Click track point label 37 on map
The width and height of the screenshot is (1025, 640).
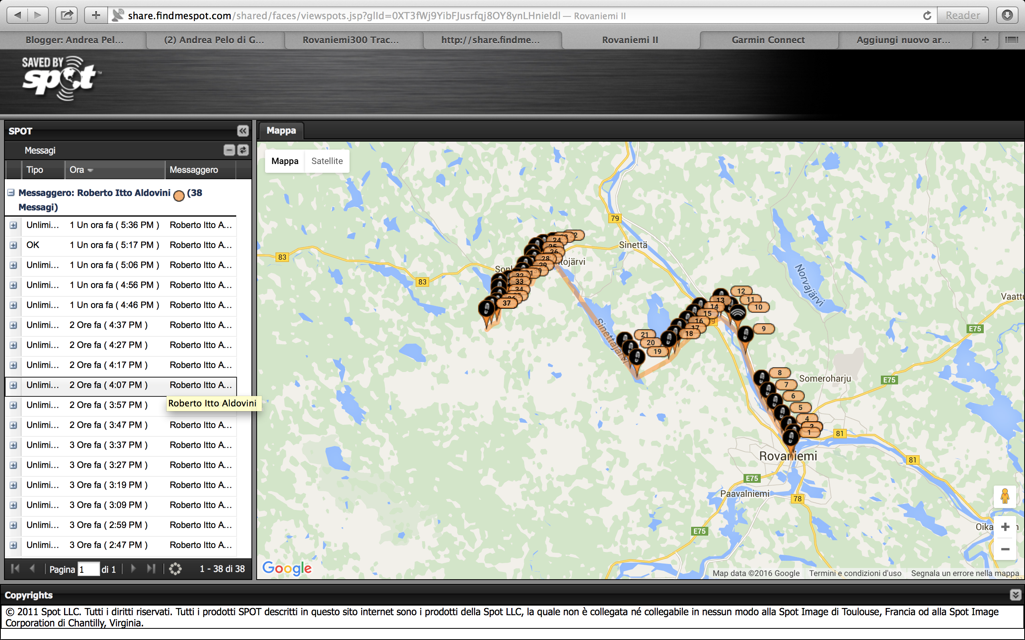(506, 303)
